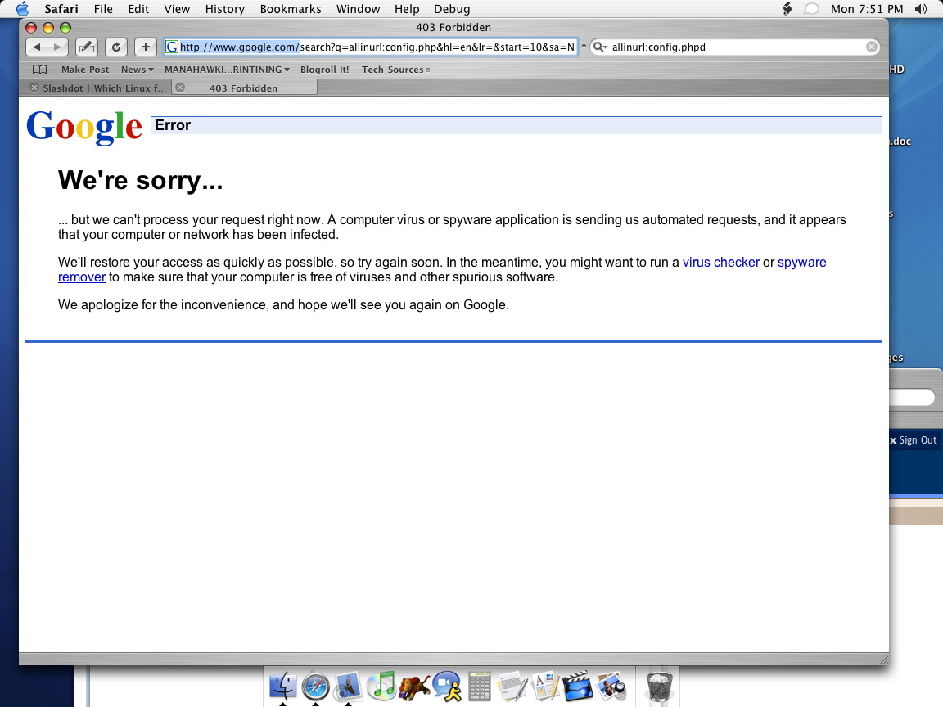Image resolution: width=943 pixels, height=707 pixels.
Task: Launch Calculator from the Dock
Action: (x=480, y=687)
